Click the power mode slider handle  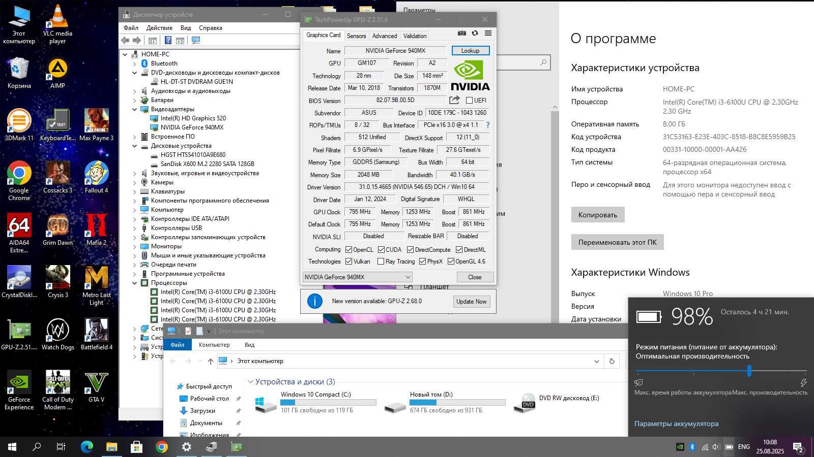[x=749, y=371]
